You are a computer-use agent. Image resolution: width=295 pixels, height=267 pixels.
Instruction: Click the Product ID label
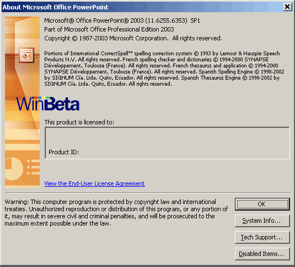[x=64, y=152]
